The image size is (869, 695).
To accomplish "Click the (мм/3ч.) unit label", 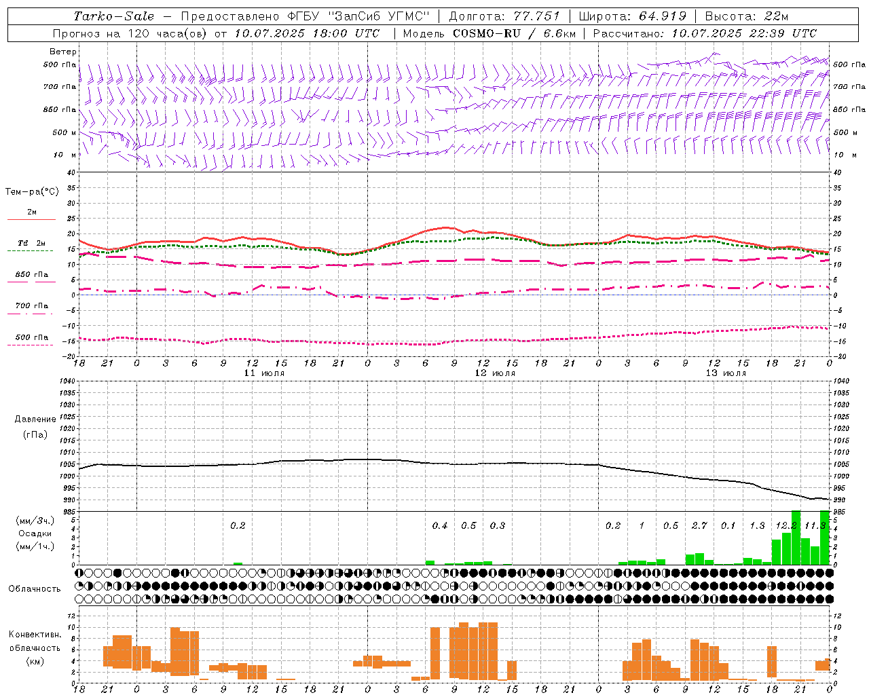I will pyautogui.click(x=35, y=521).
